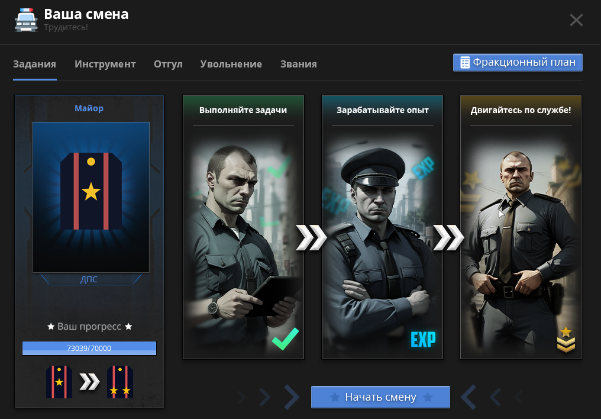Open the Фракционный план button

coord(518,63)
